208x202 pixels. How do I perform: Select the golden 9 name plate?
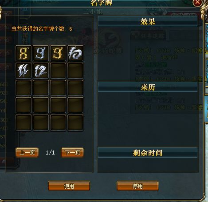[x=58, y=53]
